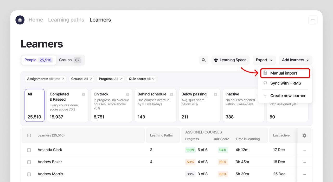The width and height of the screenshot is (333, 182).
Task: Select the On track card
Action: (x=112, y=105)
